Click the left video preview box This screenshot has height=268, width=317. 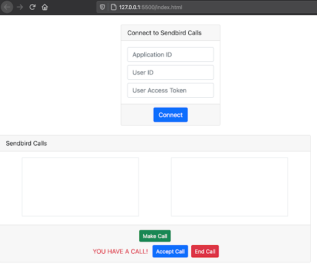pyautogui.click(x=80, y=187)
